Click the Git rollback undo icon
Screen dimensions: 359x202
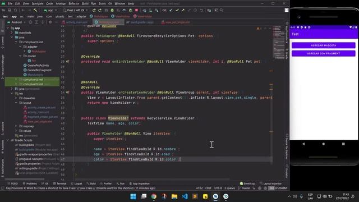click(201, 10)
